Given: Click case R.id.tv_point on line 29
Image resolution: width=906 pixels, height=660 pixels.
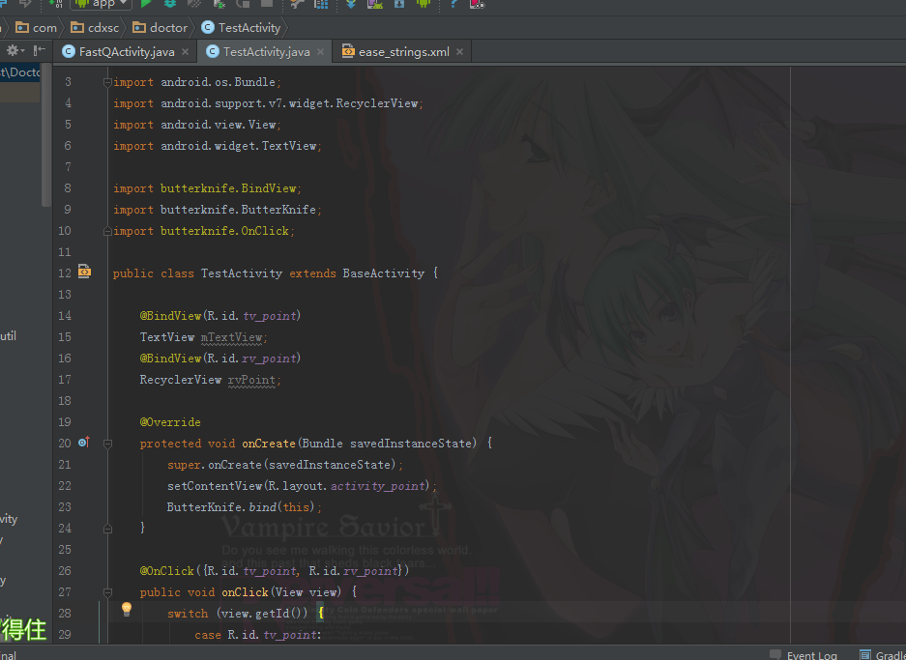Looking at the screenshot, I should (x=258, y=635).
